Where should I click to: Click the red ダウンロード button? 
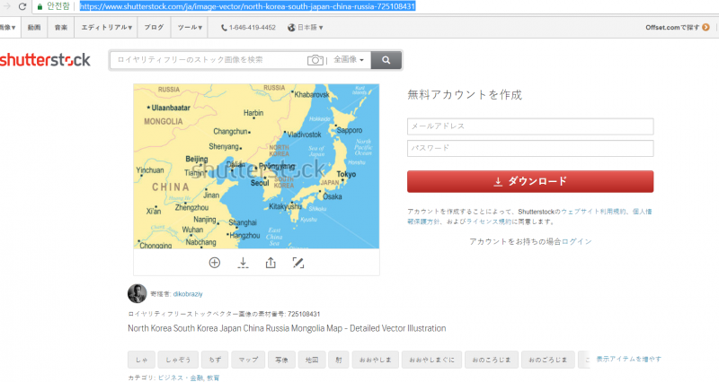[529, 181]
